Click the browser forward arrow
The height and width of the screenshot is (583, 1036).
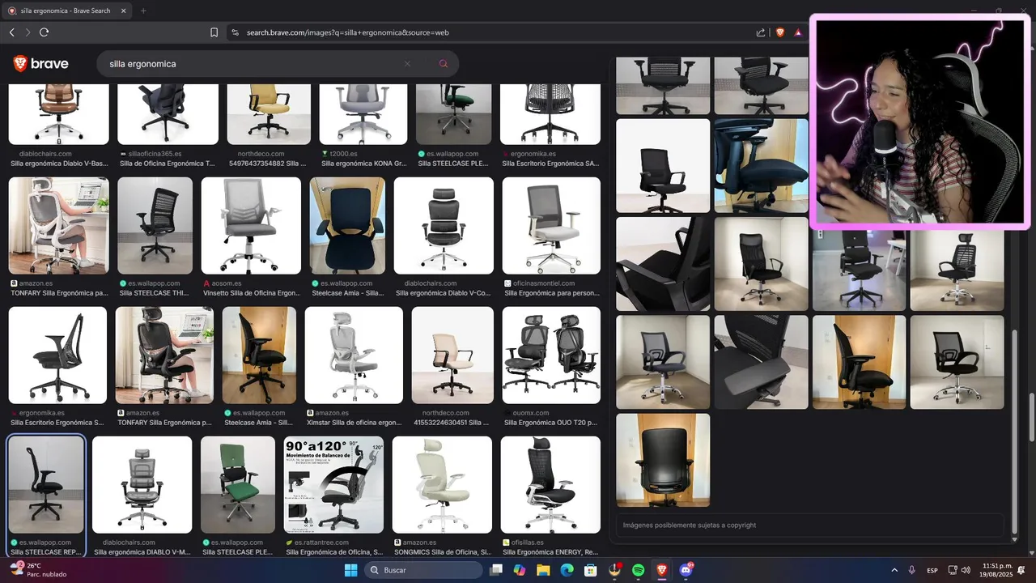tap(28, 32)
